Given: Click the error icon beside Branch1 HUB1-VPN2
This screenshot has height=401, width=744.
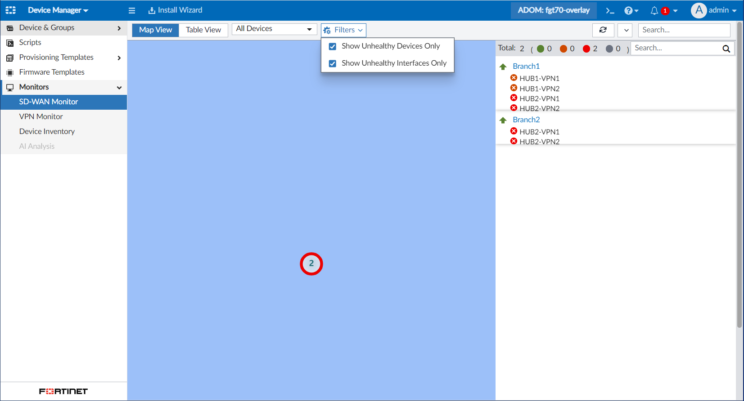Looking at the screenshot, I should tap(514, 88).
